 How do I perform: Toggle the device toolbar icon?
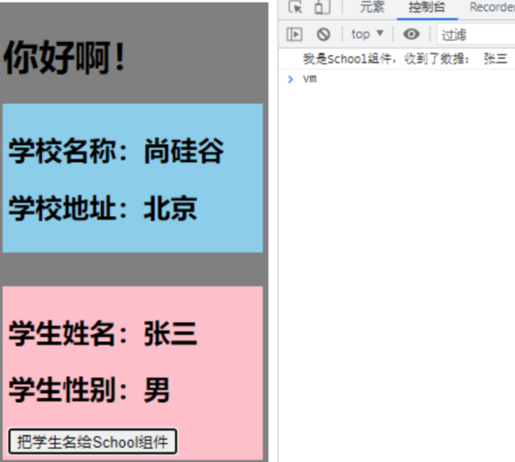[x=322, y=8]
